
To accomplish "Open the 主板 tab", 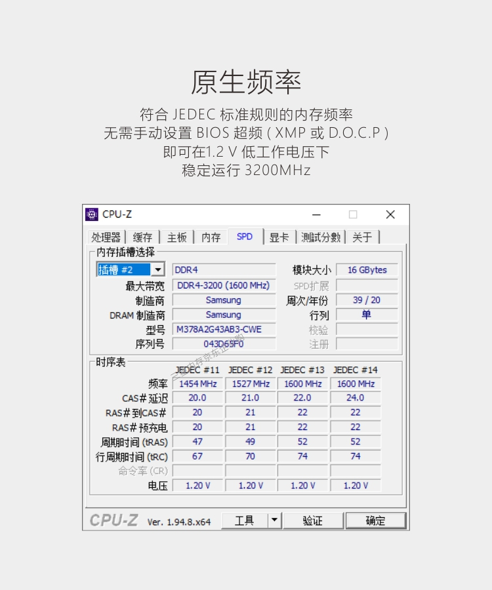I will 176,237.
